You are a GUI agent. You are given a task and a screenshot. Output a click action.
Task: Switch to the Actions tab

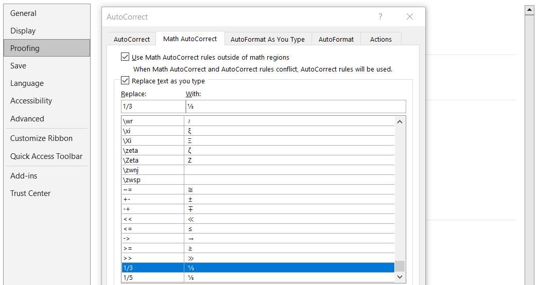click(381, 39)
